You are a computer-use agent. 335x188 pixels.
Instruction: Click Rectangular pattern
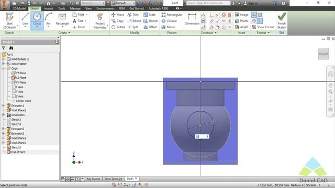coord(172,15)
